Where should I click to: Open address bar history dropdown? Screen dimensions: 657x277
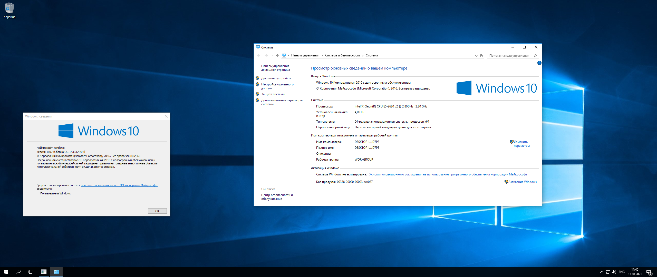tap(476, 56)
